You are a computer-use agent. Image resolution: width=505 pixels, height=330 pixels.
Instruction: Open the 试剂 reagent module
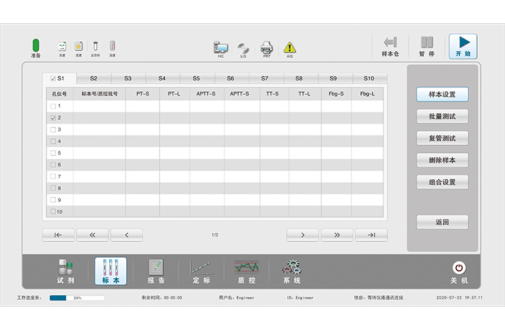pyautogui.click(x=66, y=271)
